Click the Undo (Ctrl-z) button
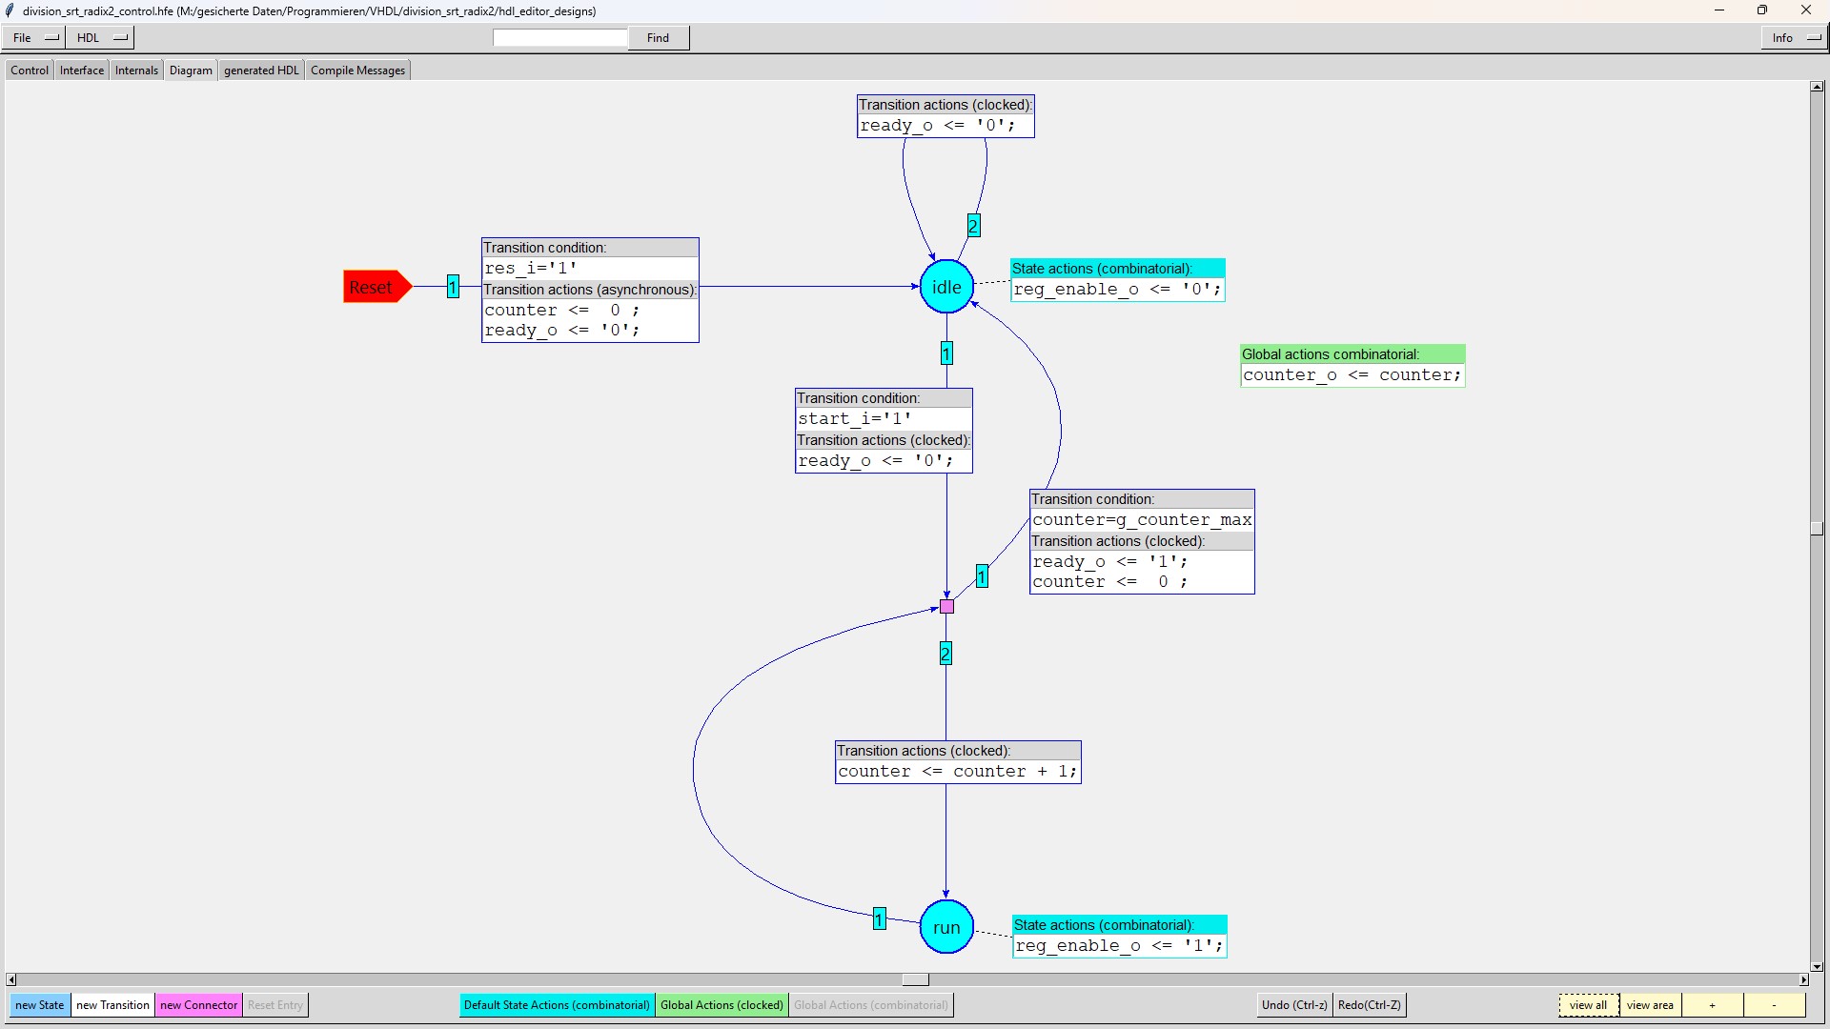Viewport: 1830px width, 1029px height. [x=1293, y=1005]
